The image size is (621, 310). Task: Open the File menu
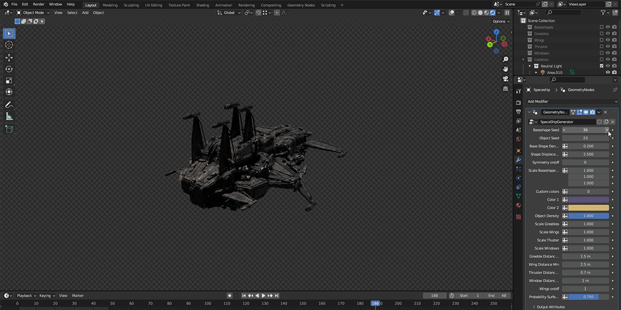[14, 4]
